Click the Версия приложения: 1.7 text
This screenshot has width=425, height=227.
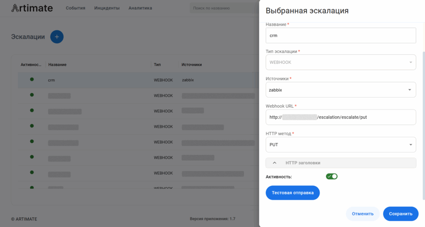click(212, 219)
